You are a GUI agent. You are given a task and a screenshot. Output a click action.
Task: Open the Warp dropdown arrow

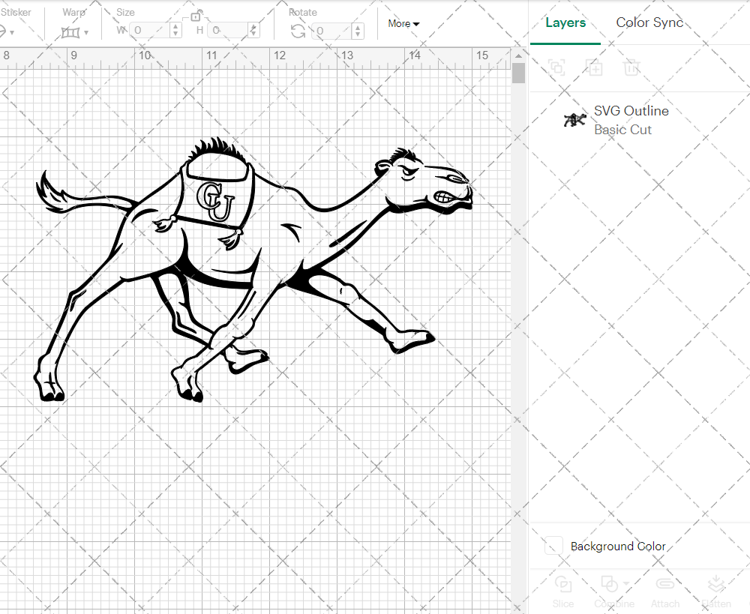click(86, 32)
